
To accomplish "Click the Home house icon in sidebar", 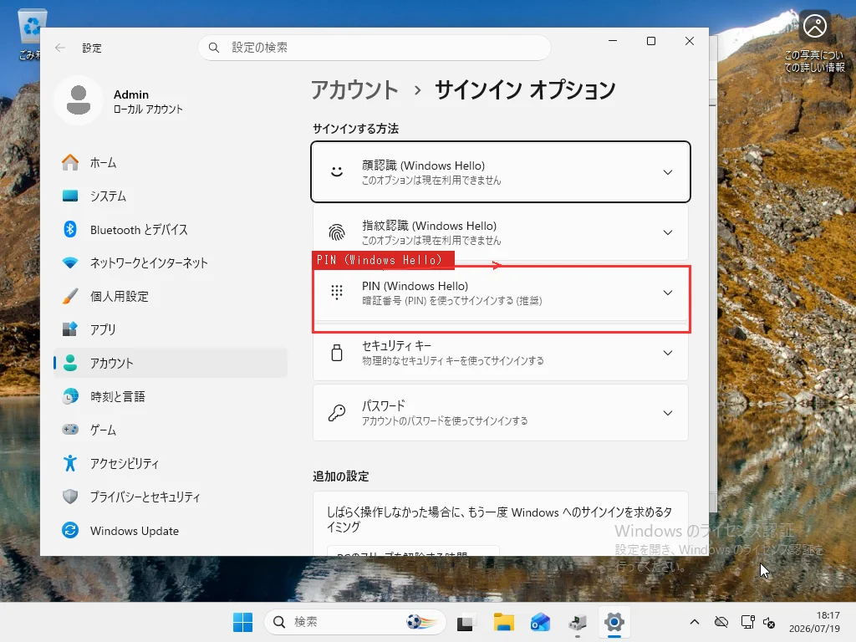I will [x=70, y=163].
